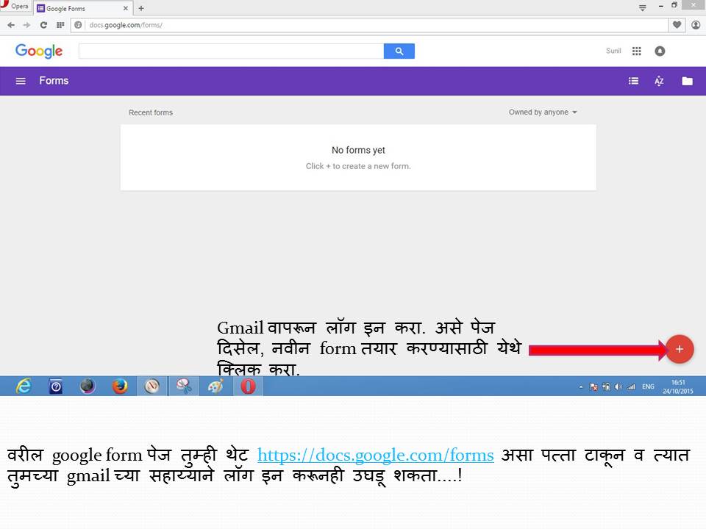The height and width of the screenshot is (529, 706).
Task: Open the docs.google.com/forms hyperlink
Action: (376, 456)
